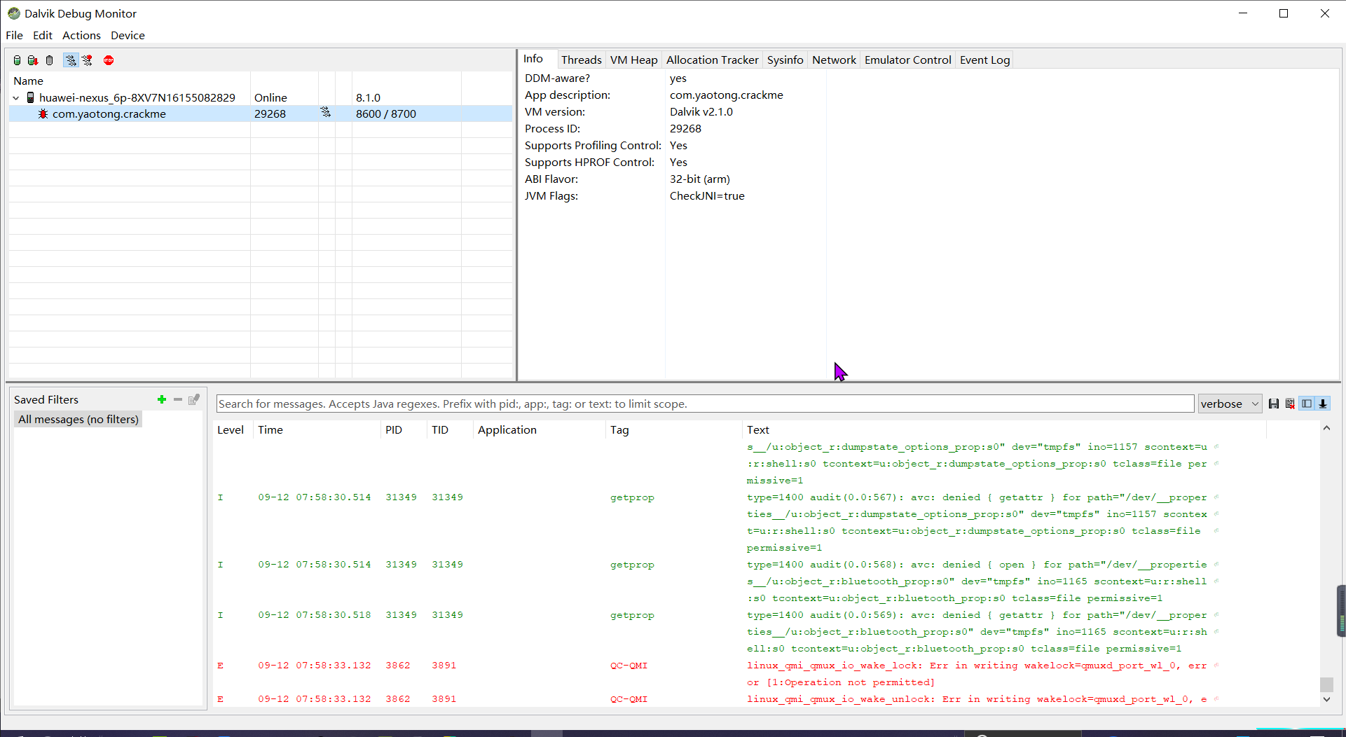This screenshot has width=1346, height=737.
Task: Collapse the huawei-nexus_6p device tree node
Action: [x=16, y=98]
